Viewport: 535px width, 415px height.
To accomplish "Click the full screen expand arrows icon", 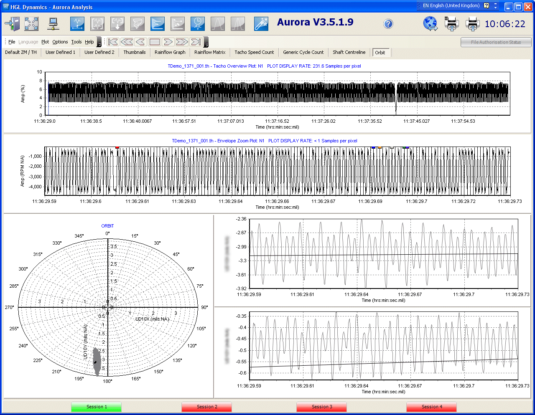I will coord(31,24).
